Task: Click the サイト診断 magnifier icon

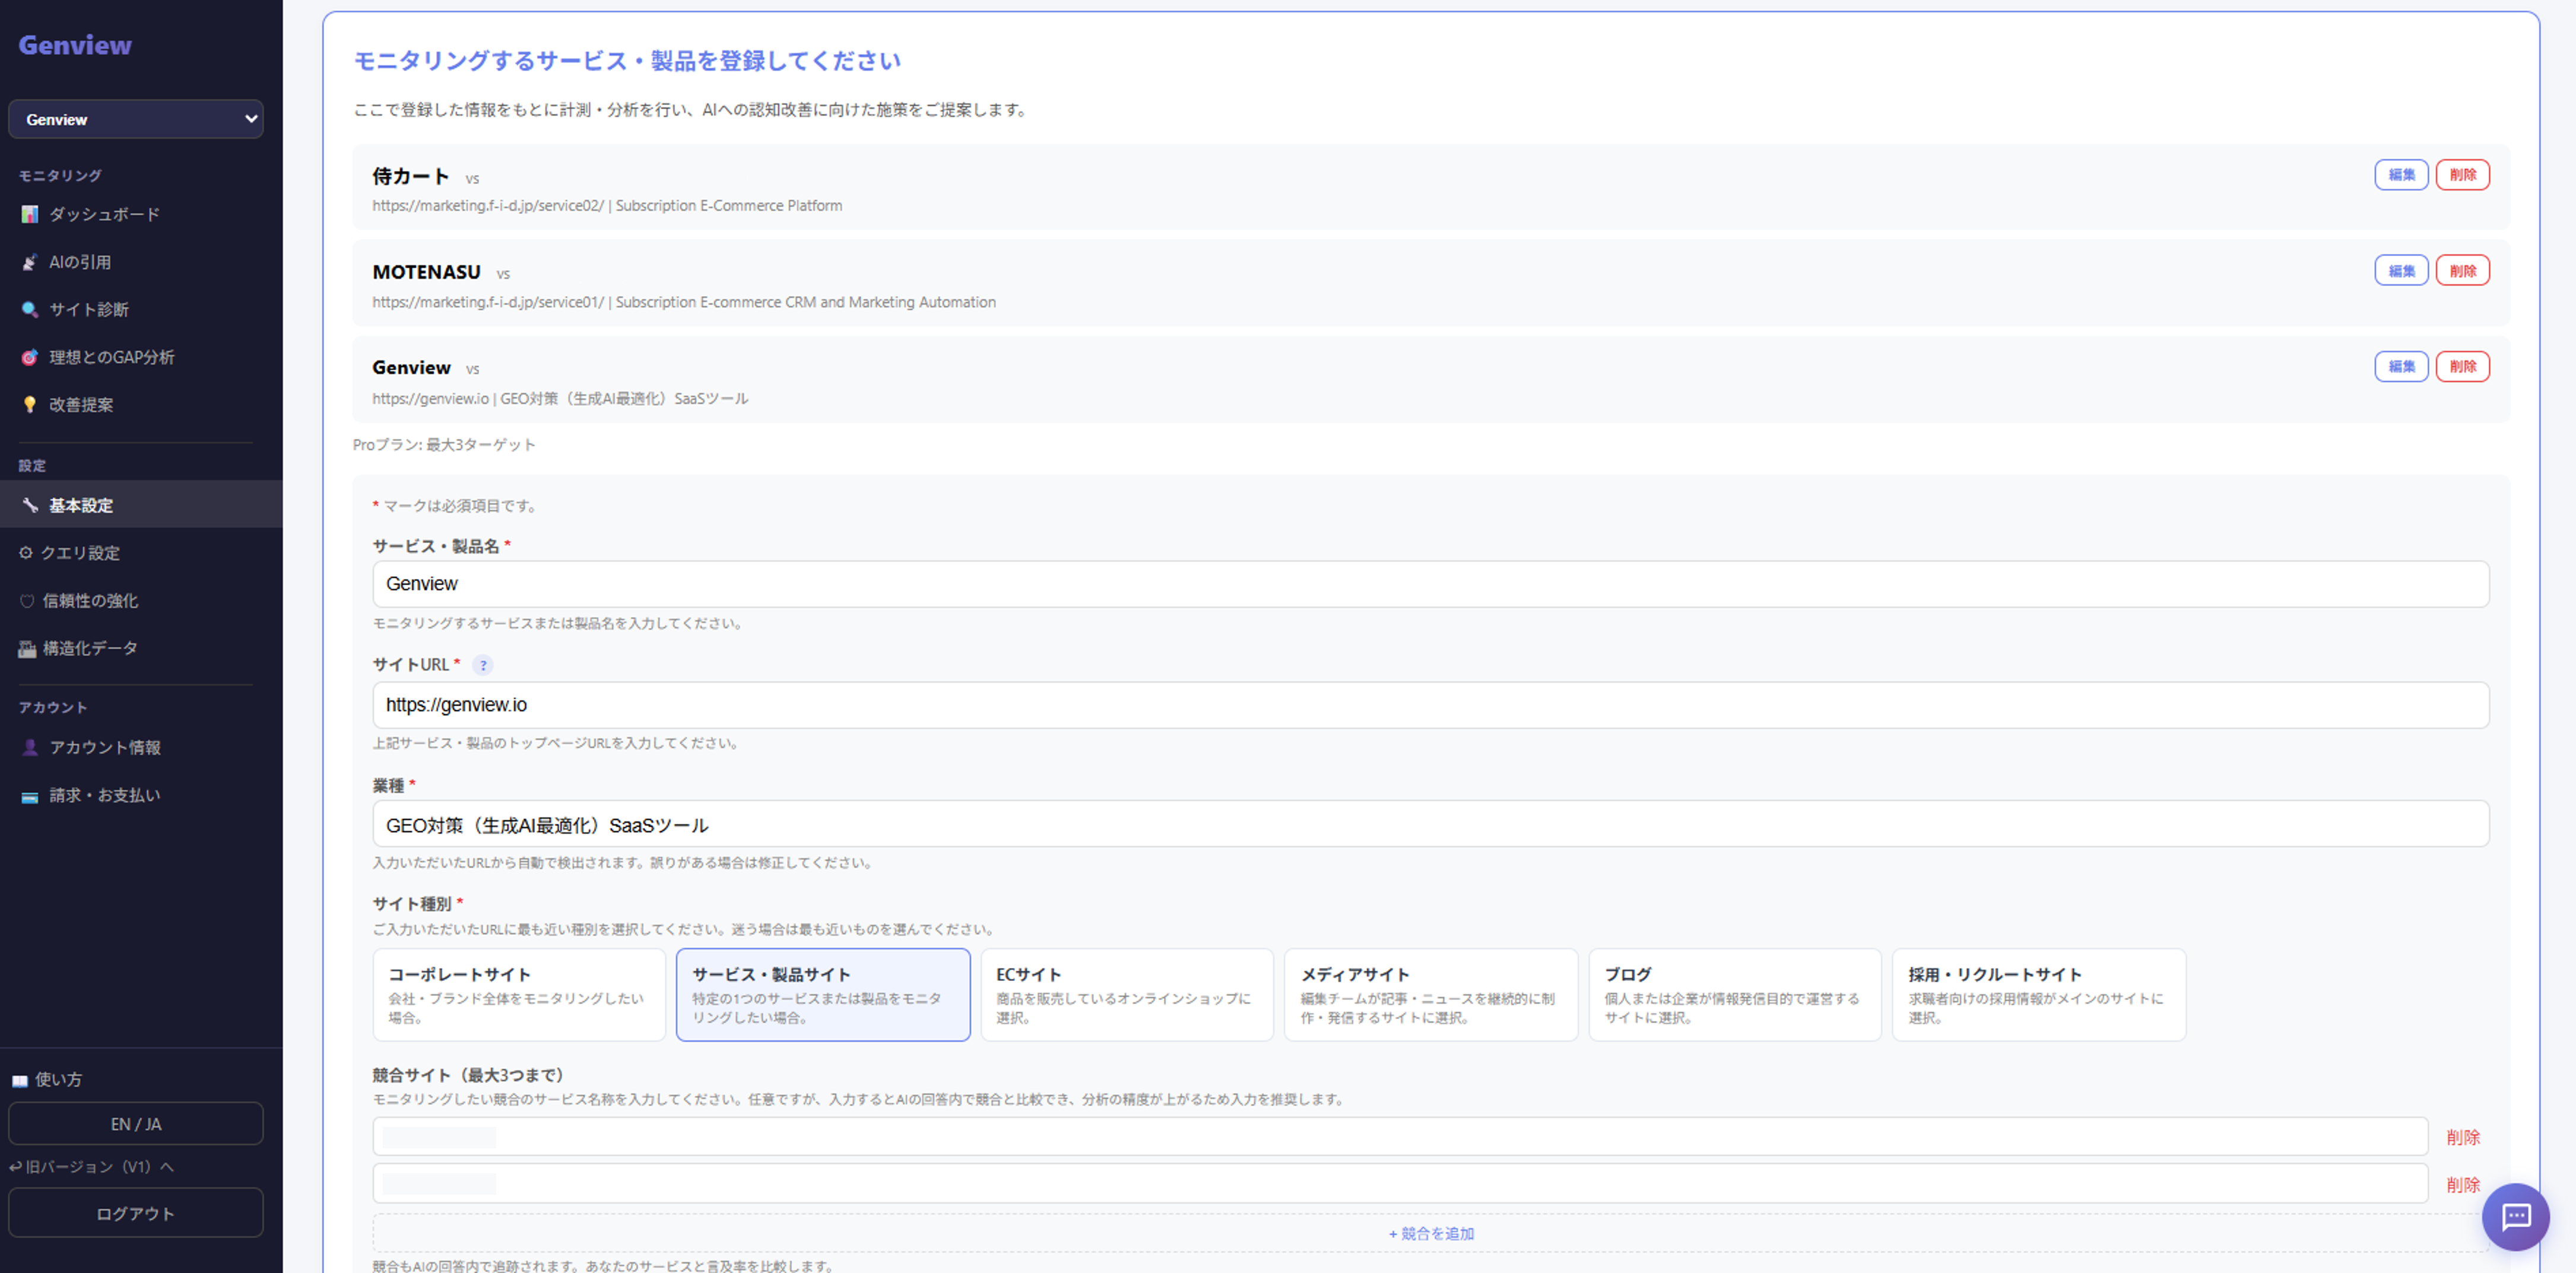Action: pyautogui.click(x=30, y=309)
